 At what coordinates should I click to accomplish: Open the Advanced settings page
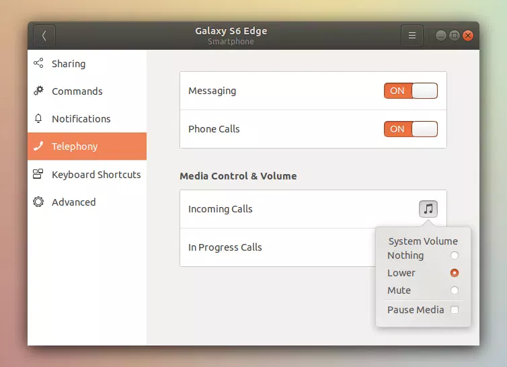[x=87, y=202]
